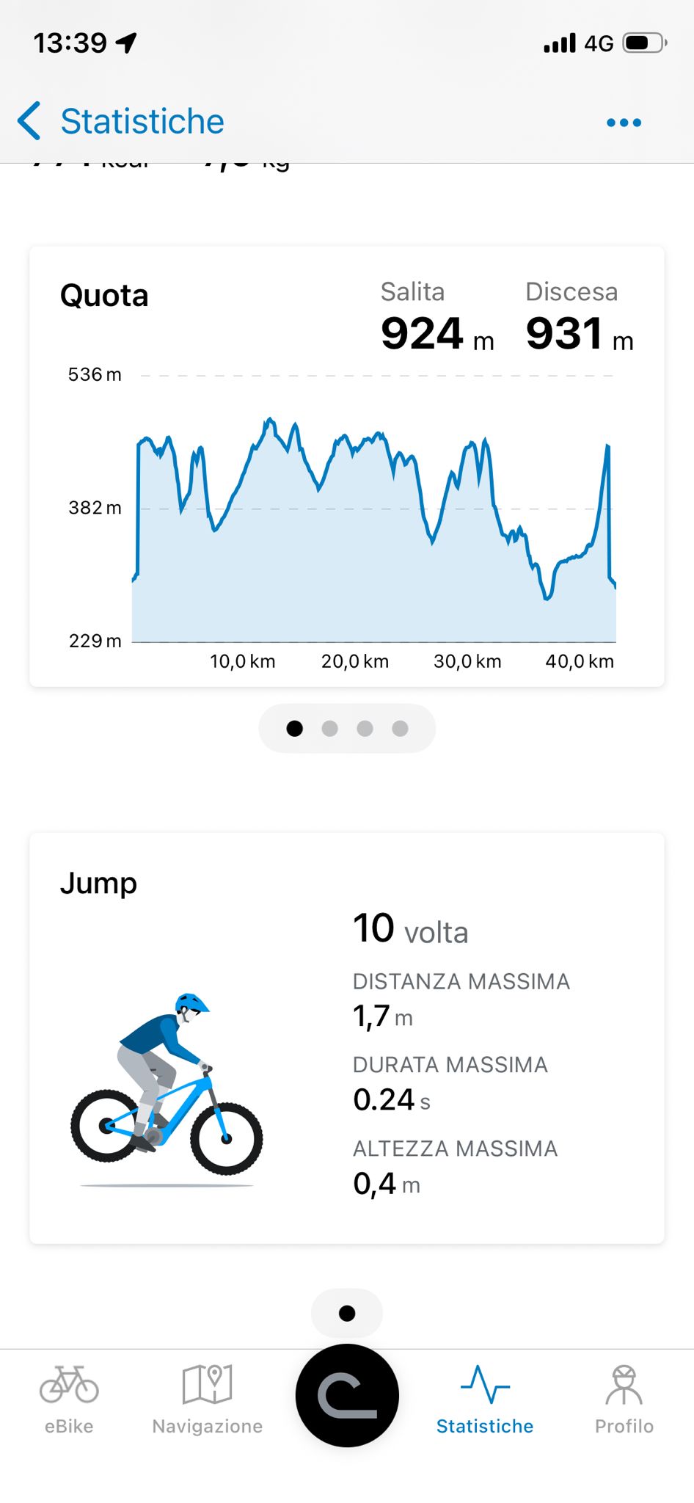Tap the Salita 924 m value
Image resolution: width=694 pixels, height=1503 pixels.
(437, 317)
